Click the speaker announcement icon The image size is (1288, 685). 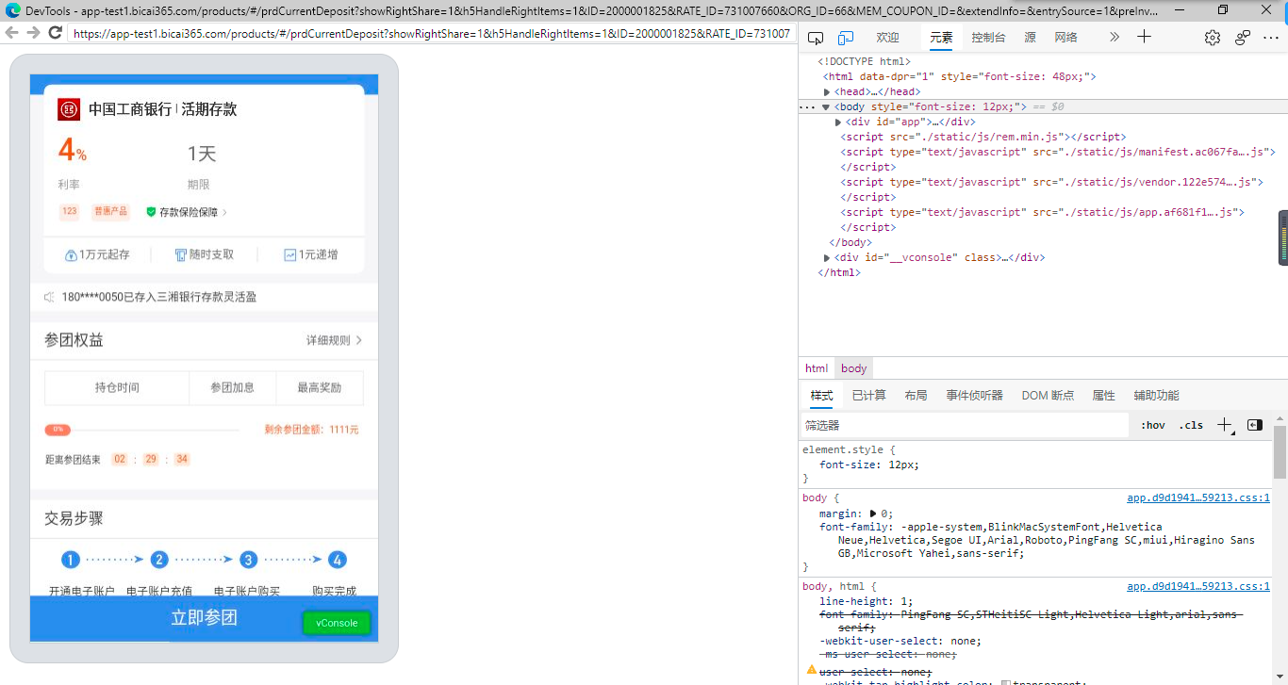[x=49, y=297]
